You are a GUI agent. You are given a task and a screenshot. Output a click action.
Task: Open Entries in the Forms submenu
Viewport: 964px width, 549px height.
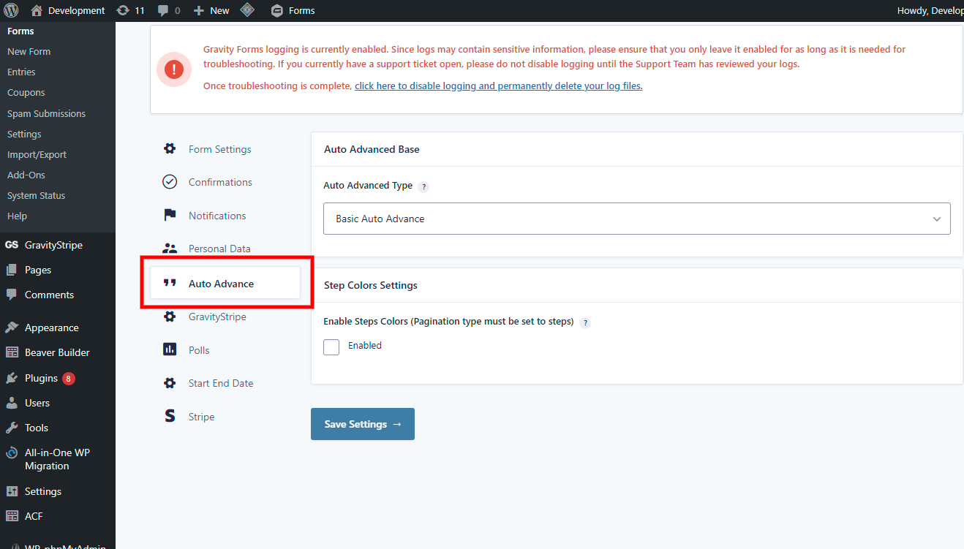coord(21,72)
